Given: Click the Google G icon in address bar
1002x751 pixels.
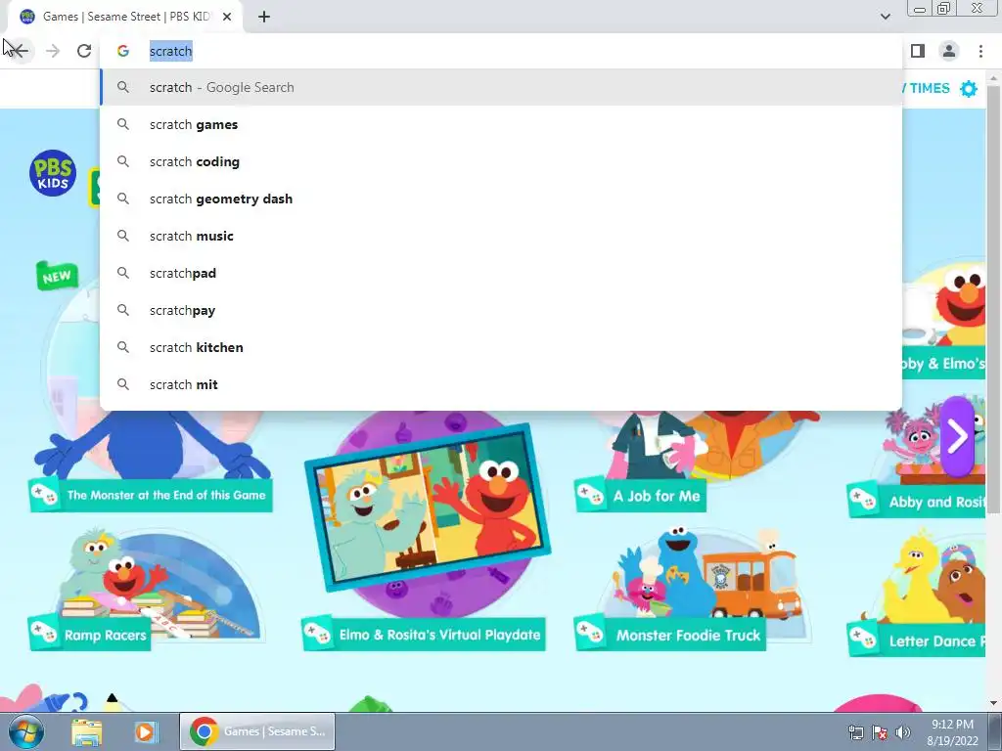Looking at the screenshot, I should 123,51.
